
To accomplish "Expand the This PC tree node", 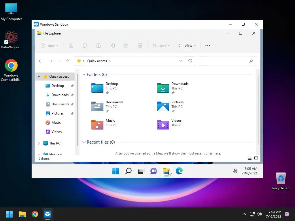I will (39, 143).
